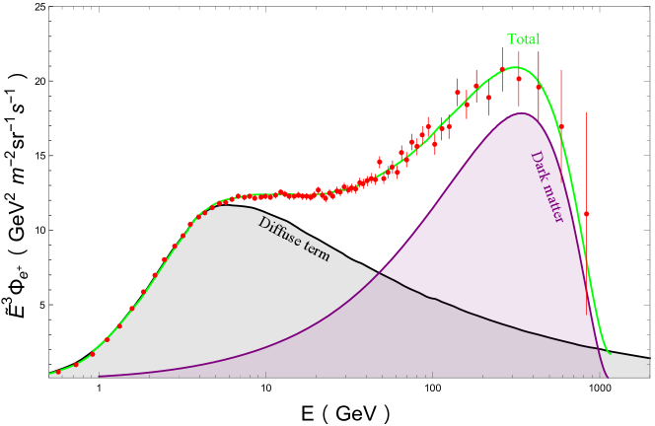
Task: Click the y-axis tick label 5
Action: 40,305
